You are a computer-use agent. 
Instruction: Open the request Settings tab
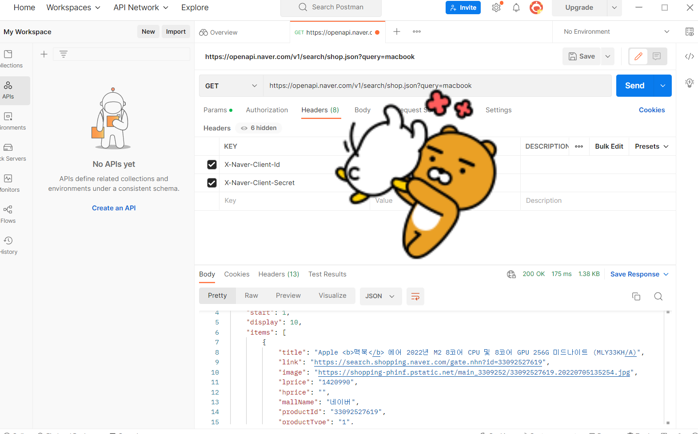499,110
